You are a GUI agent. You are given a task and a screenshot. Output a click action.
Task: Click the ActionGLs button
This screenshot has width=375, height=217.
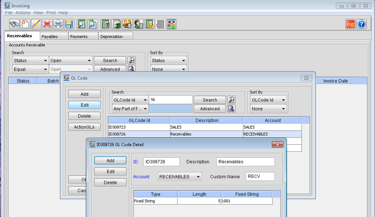click(x=84, y=127)
